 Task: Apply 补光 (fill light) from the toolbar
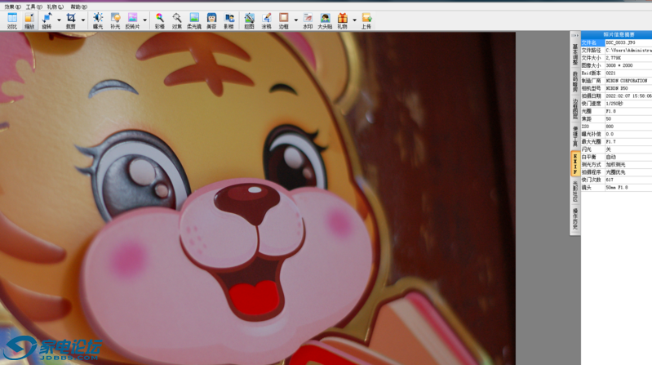115,20
